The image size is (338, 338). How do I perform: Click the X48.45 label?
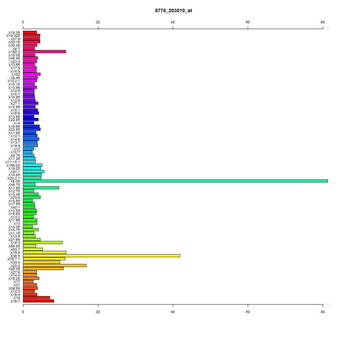pyautogui.click(x=14, y=58)
